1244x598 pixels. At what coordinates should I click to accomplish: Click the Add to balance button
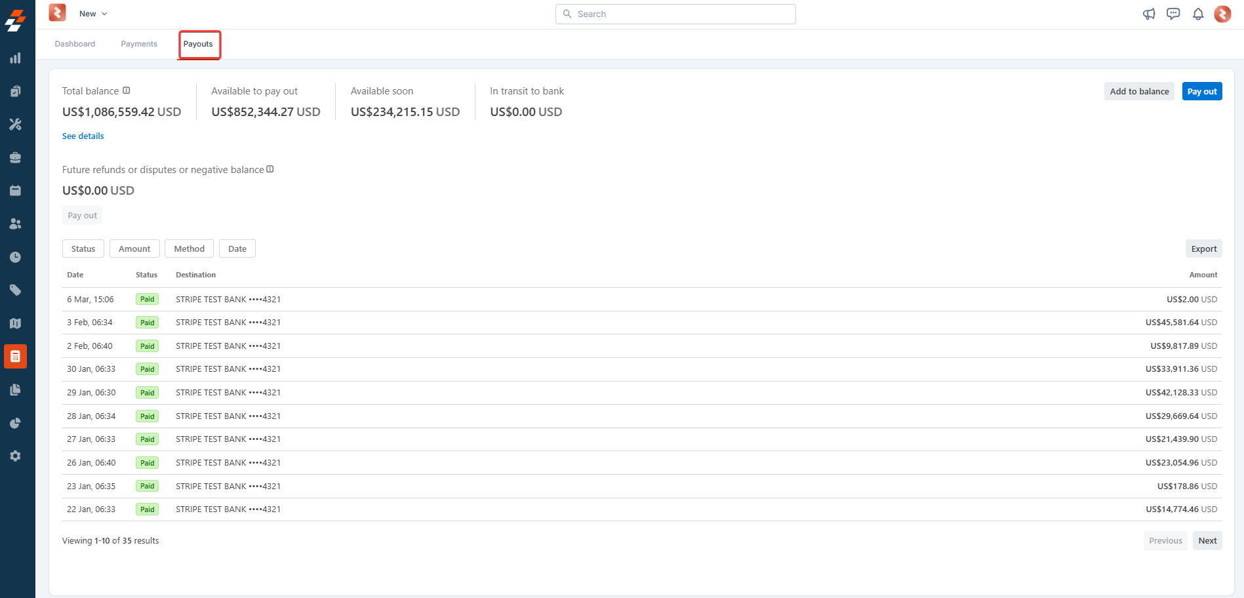(x=1139, y=91)
